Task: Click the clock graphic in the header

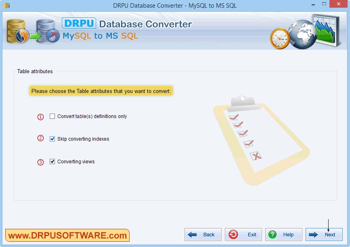Action: click(x=279, y=38)
